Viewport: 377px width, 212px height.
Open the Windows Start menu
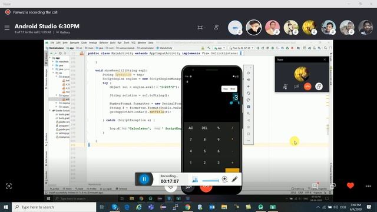[6, 207]
